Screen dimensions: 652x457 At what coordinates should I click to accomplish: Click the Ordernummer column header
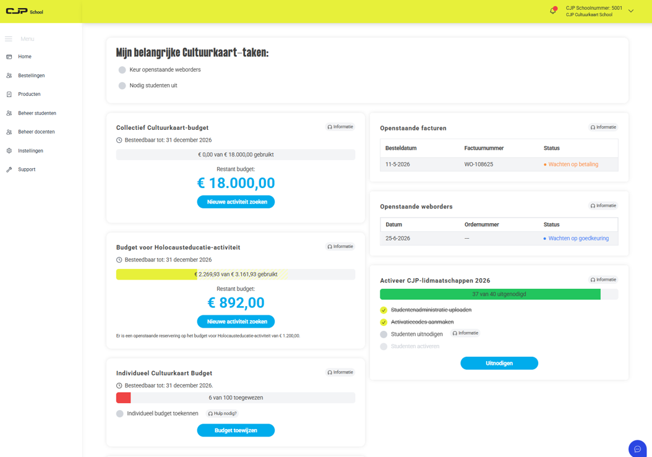[x=481, y=224]
